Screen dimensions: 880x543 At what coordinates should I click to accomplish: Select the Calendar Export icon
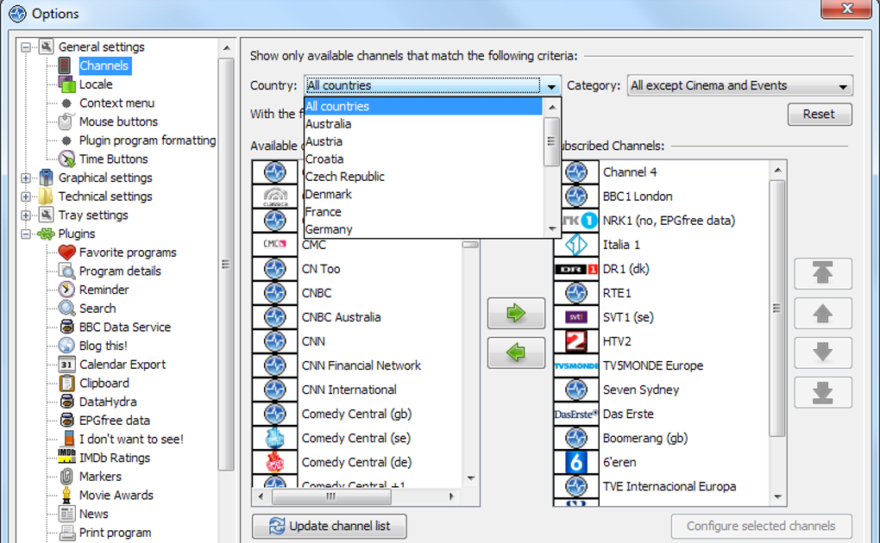66,364
